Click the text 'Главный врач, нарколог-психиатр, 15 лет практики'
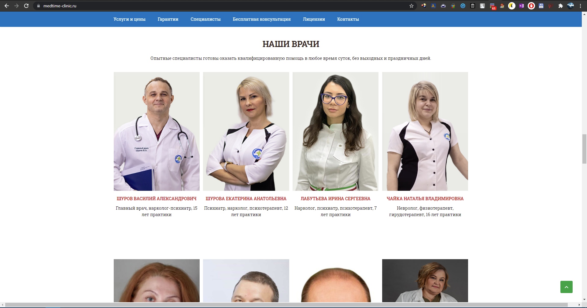Image resolution: width=587 pixels, height=308 pixels. (157, 211)
